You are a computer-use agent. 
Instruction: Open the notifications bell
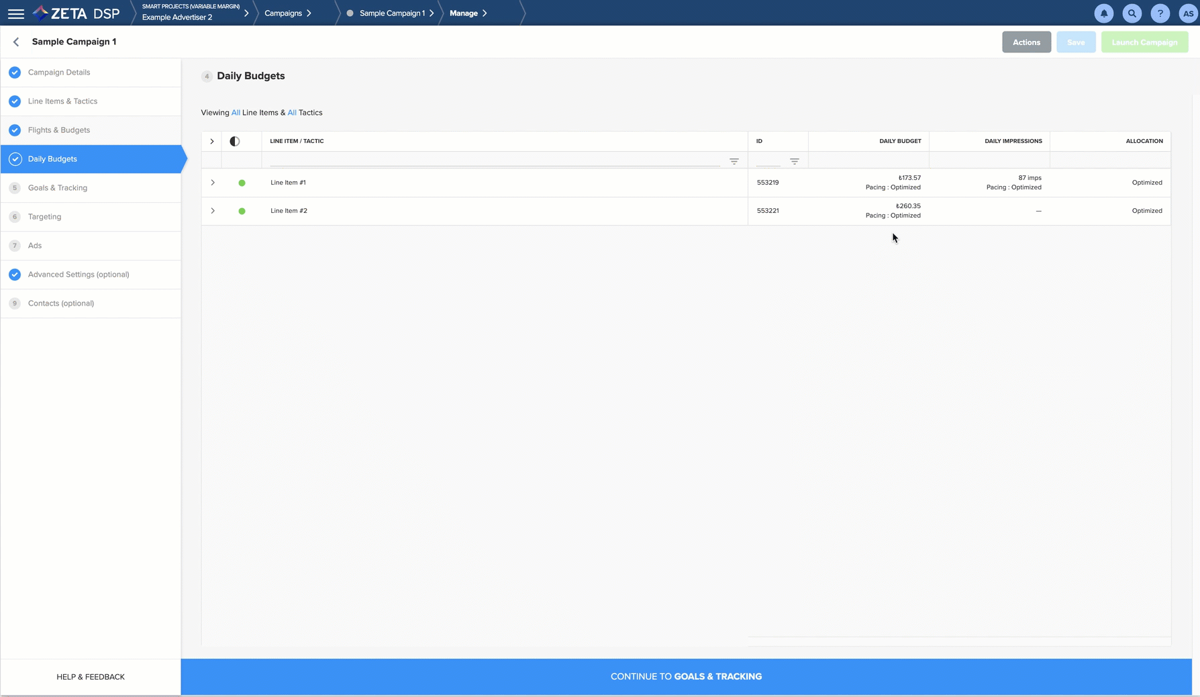pos(1103,13)
